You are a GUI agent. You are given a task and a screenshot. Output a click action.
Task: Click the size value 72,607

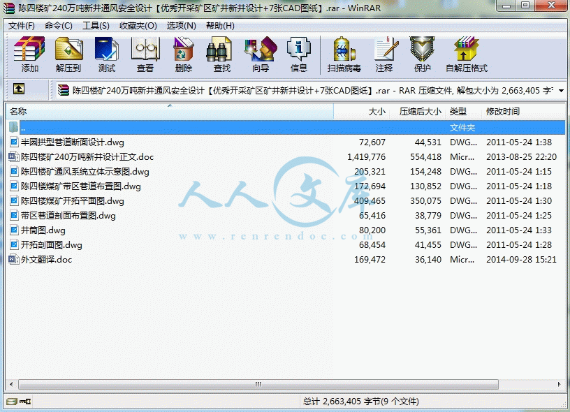[x=372, y=142]
